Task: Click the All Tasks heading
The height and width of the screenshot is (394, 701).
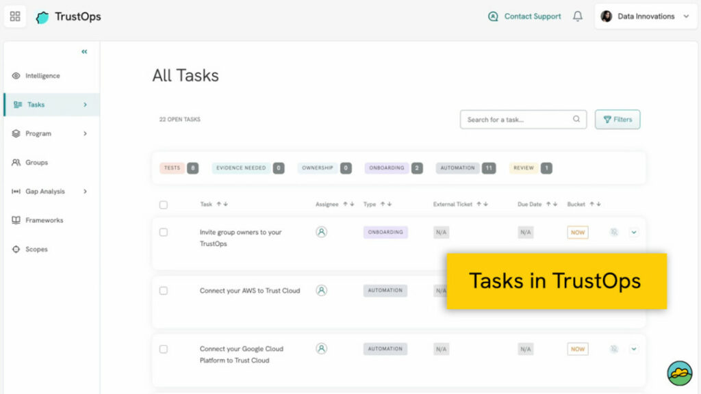Action: point(186,75)
